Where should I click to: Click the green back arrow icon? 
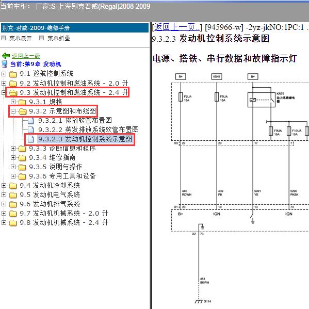[x=6, y=56]
